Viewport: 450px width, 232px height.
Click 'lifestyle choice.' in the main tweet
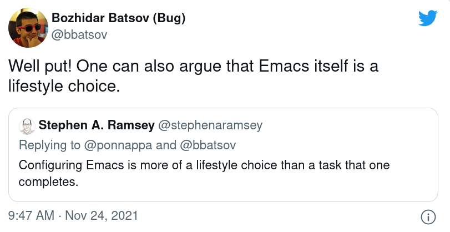pos(64,86)
